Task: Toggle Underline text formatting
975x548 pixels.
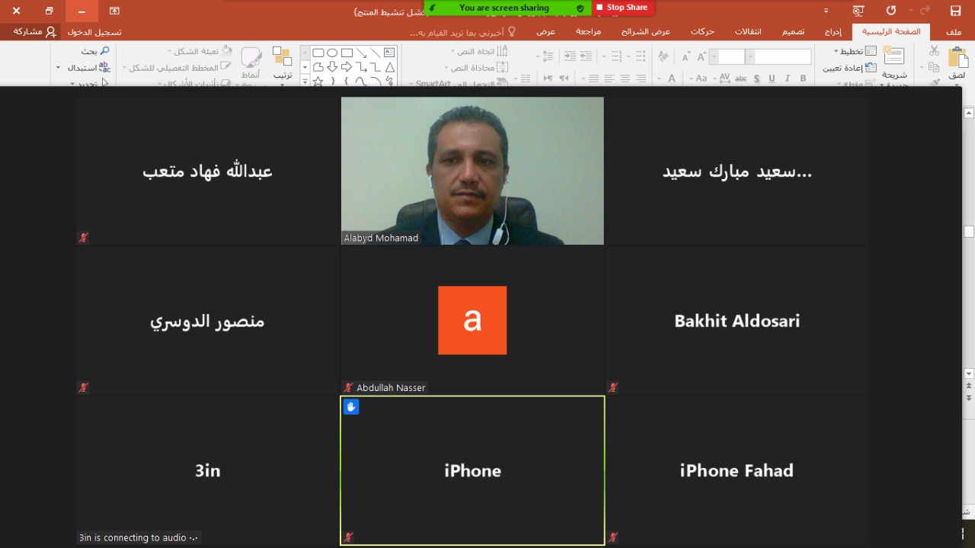Action: click(772, 79)
